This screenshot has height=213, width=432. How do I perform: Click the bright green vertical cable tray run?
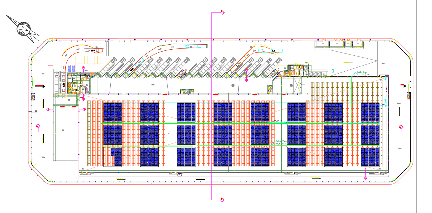352,110
